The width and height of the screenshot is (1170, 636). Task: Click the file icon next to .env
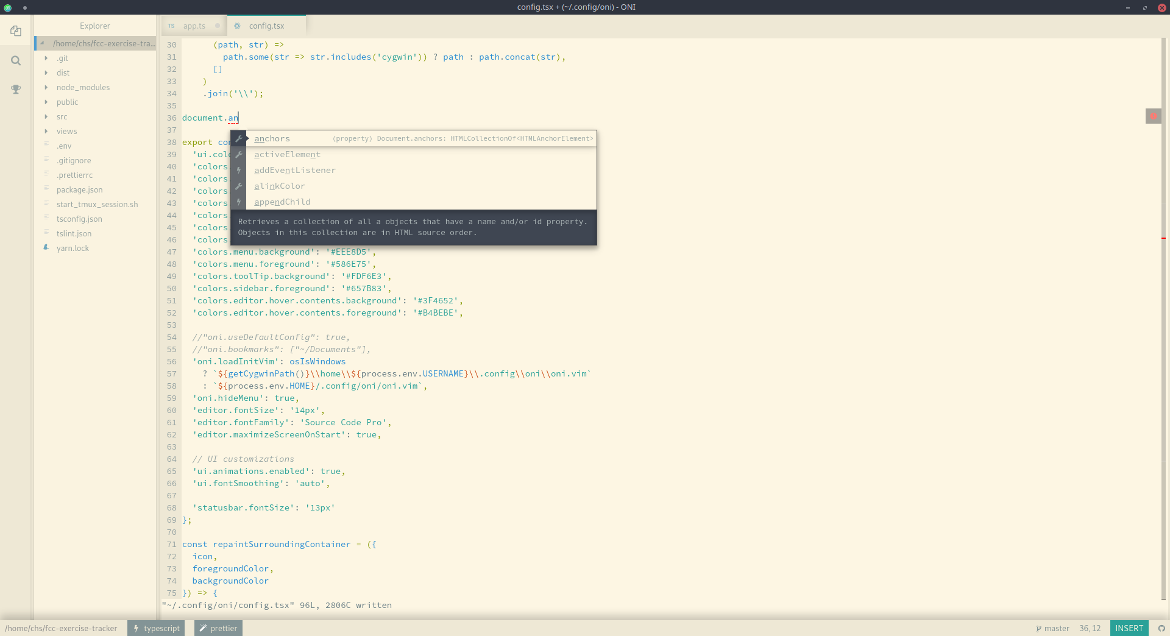pyautogui.click(x=46, y=145)
